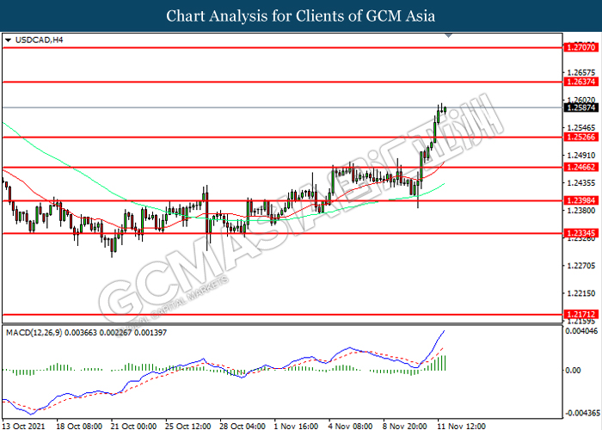Click the current price label 1.25874

pyautogui.click(x=581, y=107)
